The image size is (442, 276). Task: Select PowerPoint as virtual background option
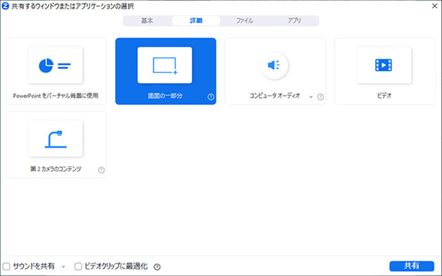[56, 71]
